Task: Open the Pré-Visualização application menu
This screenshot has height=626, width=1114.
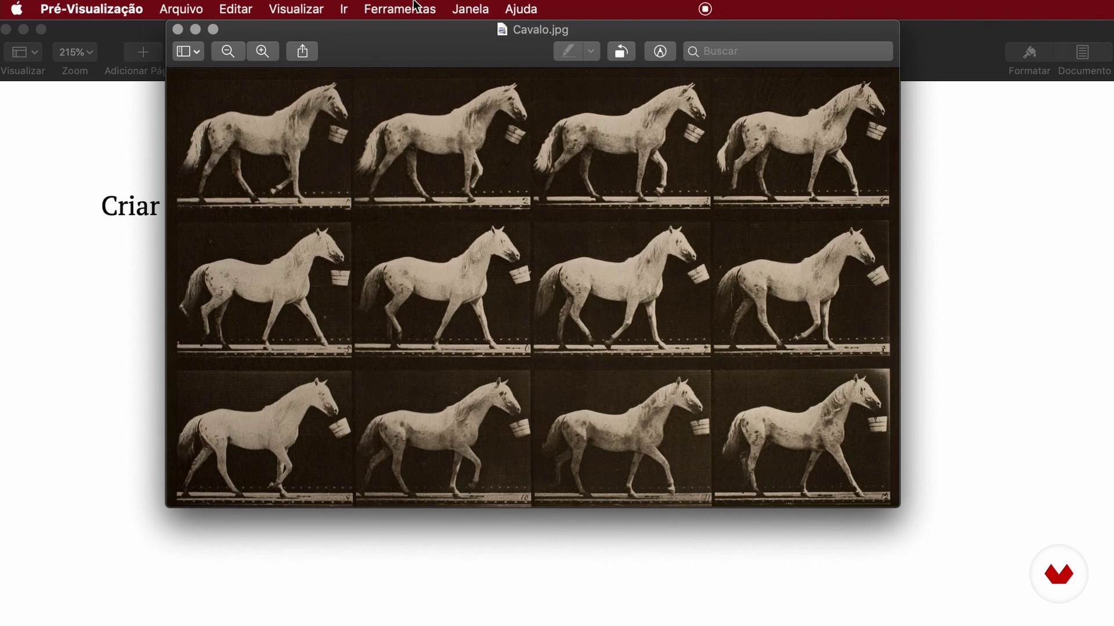Action: [x=92, y=9]
